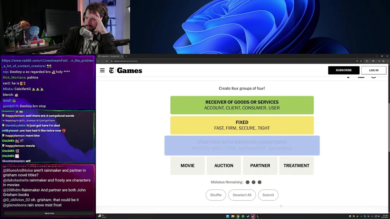Click the mention @dakotastwits in chat
Screen dimensions: 390x219
pos(16,180)
